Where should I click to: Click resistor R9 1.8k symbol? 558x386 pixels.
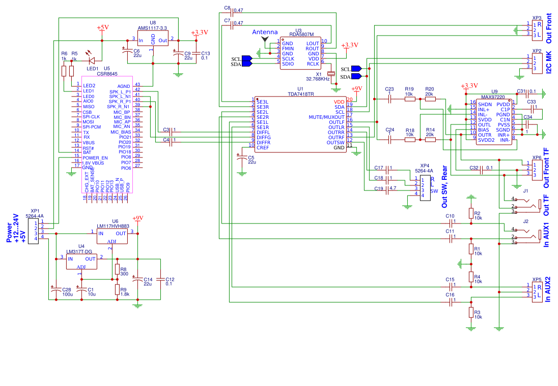117,289
